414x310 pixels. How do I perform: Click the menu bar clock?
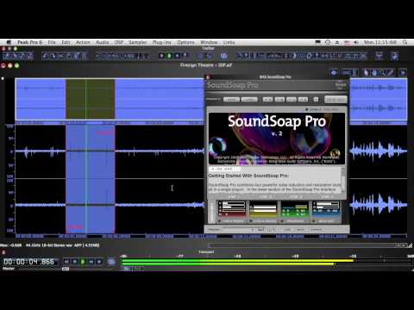(380, 42)
